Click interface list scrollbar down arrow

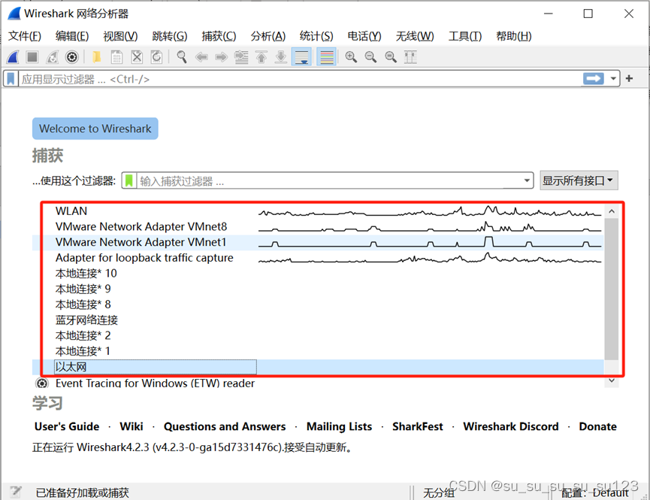click(612, 381)
